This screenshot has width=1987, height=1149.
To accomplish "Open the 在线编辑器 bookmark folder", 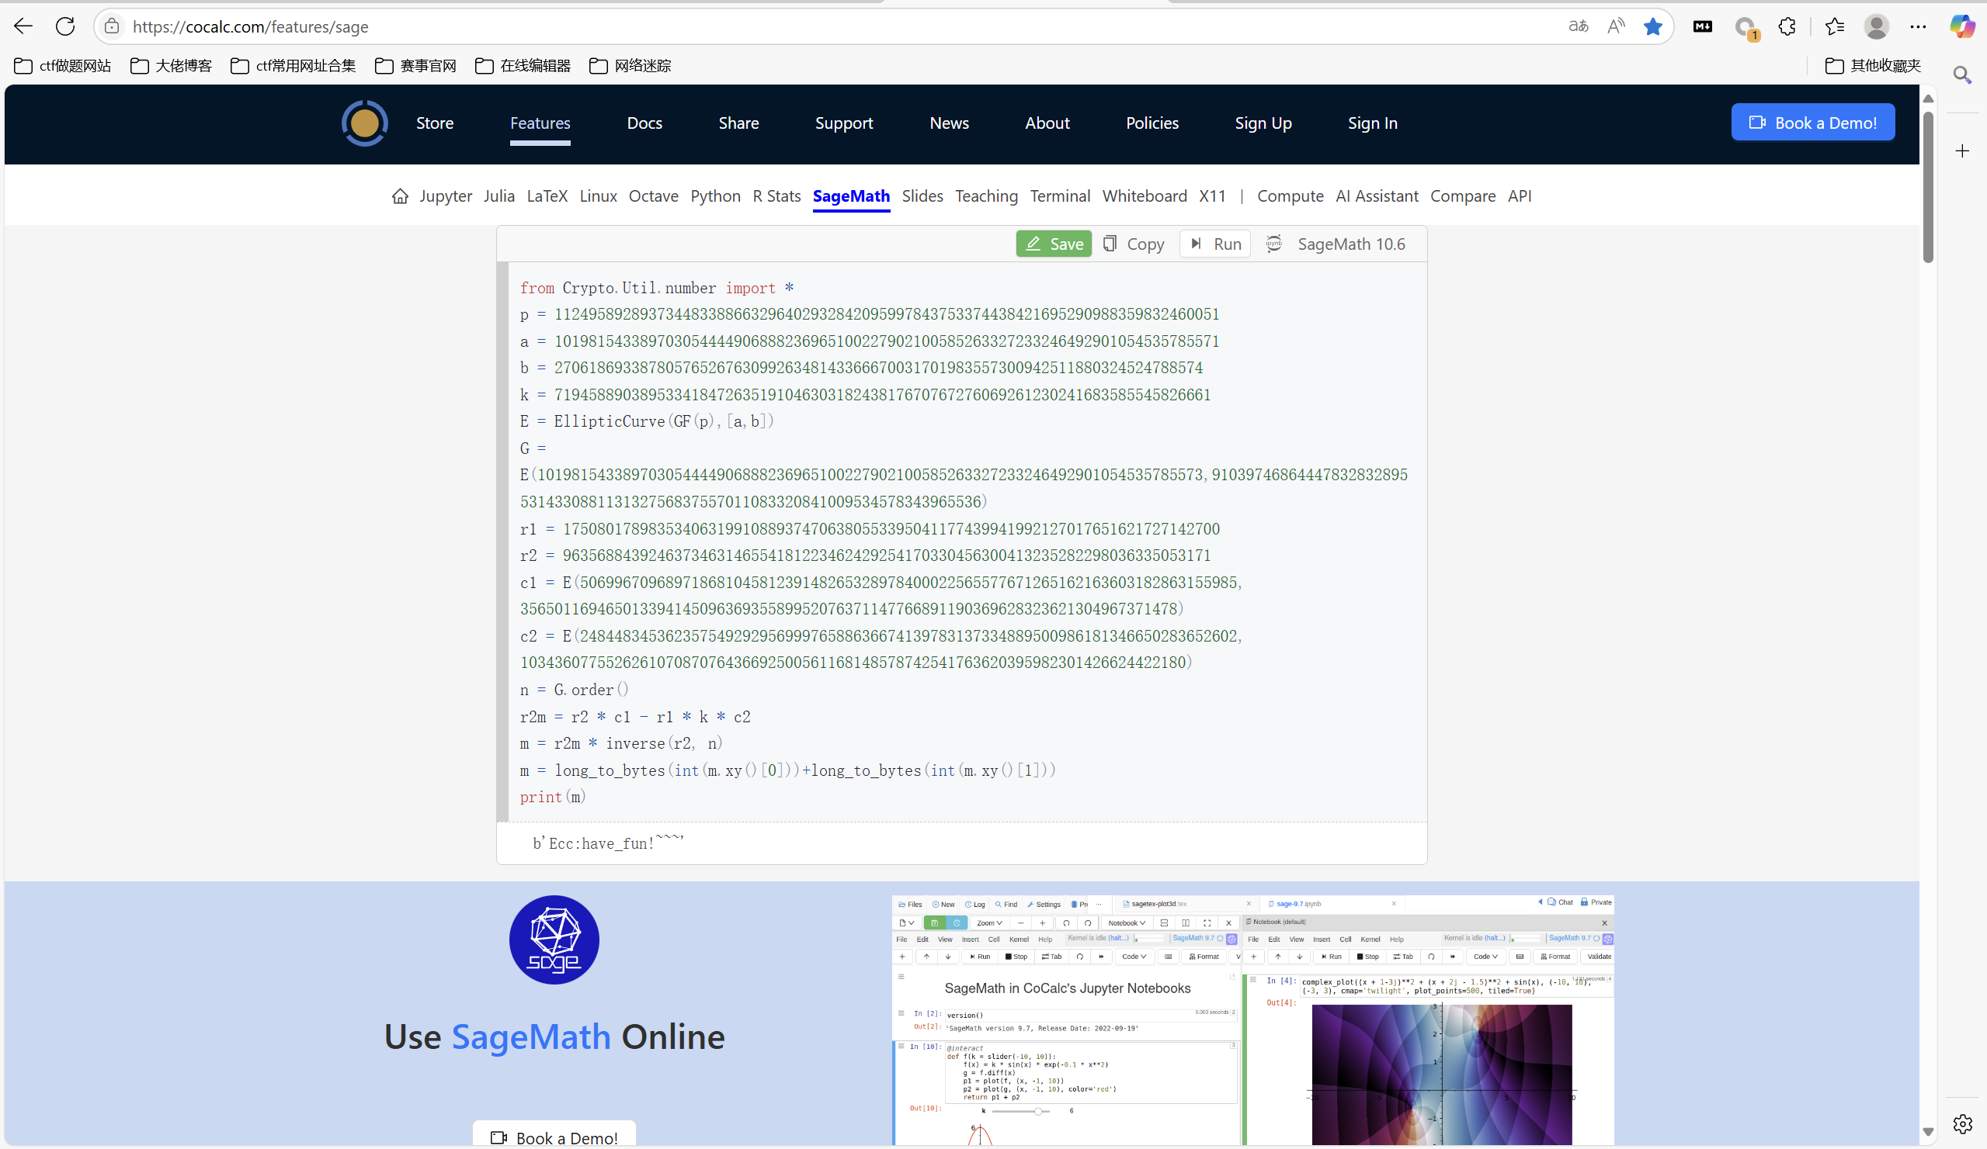I will point(523,65).
